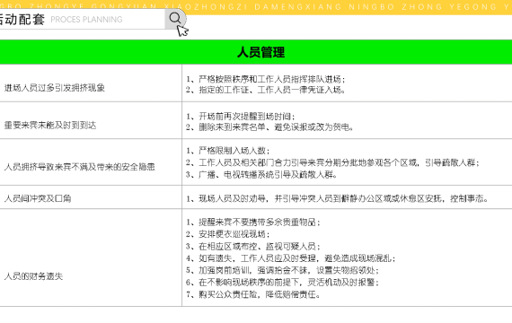
Task: Click line 工作人员及相关部门合力引导来宾
Action: click(332, 162)
